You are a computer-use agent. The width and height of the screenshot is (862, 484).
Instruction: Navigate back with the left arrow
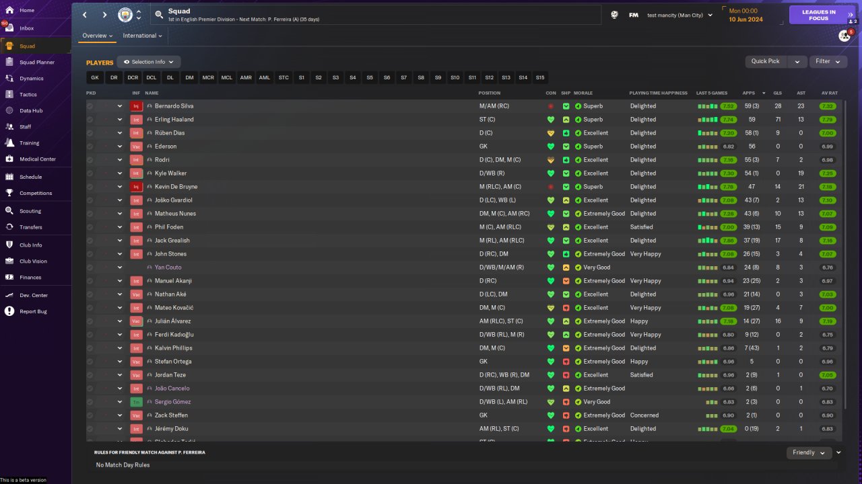tap(85, 15)
